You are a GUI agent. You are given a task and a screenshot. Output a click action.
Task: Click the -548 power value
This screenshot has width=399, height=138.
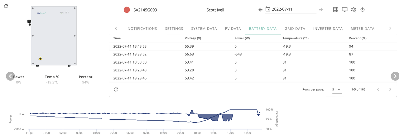(x=238, y=54)
